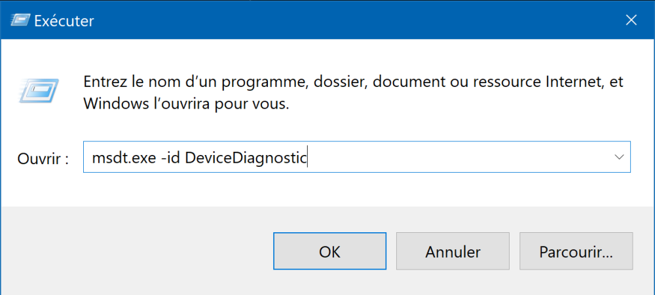
Task: Click the description line starting "Entrez le nom"
Action: (x=352, y=83)
